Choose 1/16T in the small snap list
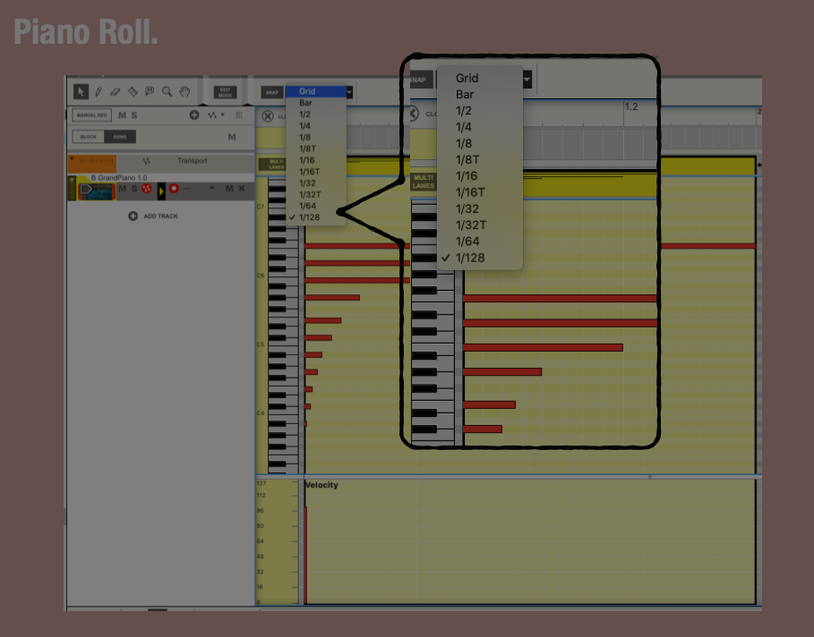 click(x=316, y=171)
